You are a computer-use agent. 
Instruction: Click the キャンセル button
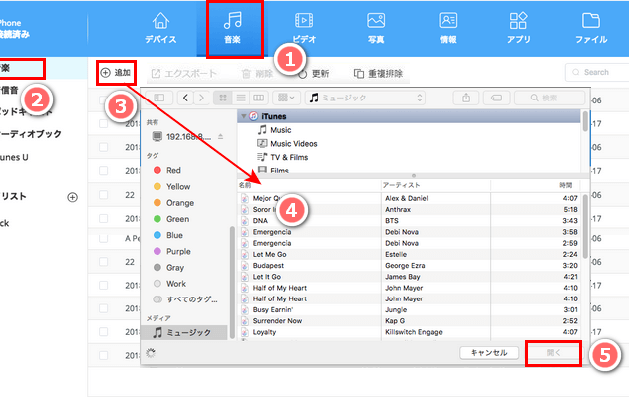pos(489,353)
